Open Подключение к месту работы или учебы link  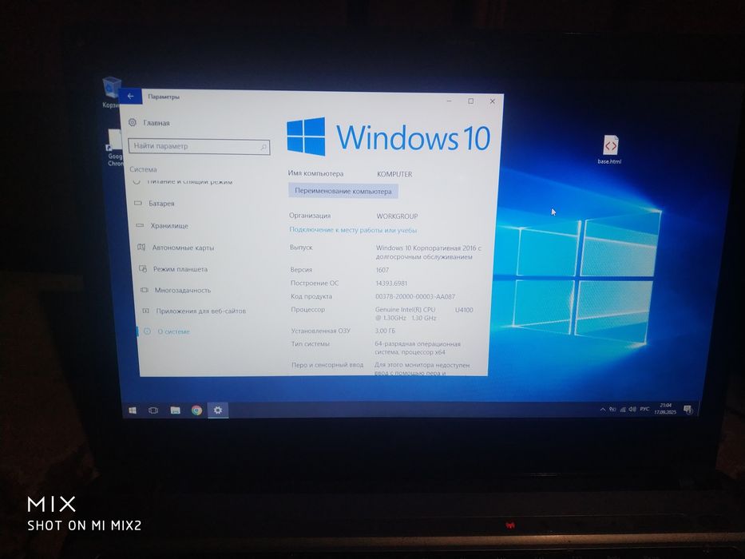tap(353, 230)
